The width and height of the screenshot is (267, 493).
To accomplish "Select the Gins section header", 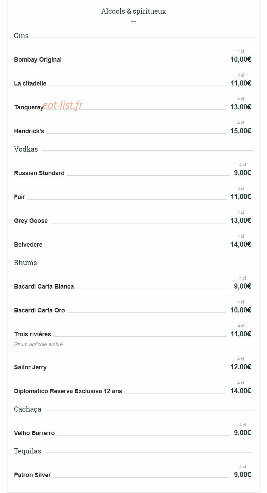I will [x=21, y=36].
